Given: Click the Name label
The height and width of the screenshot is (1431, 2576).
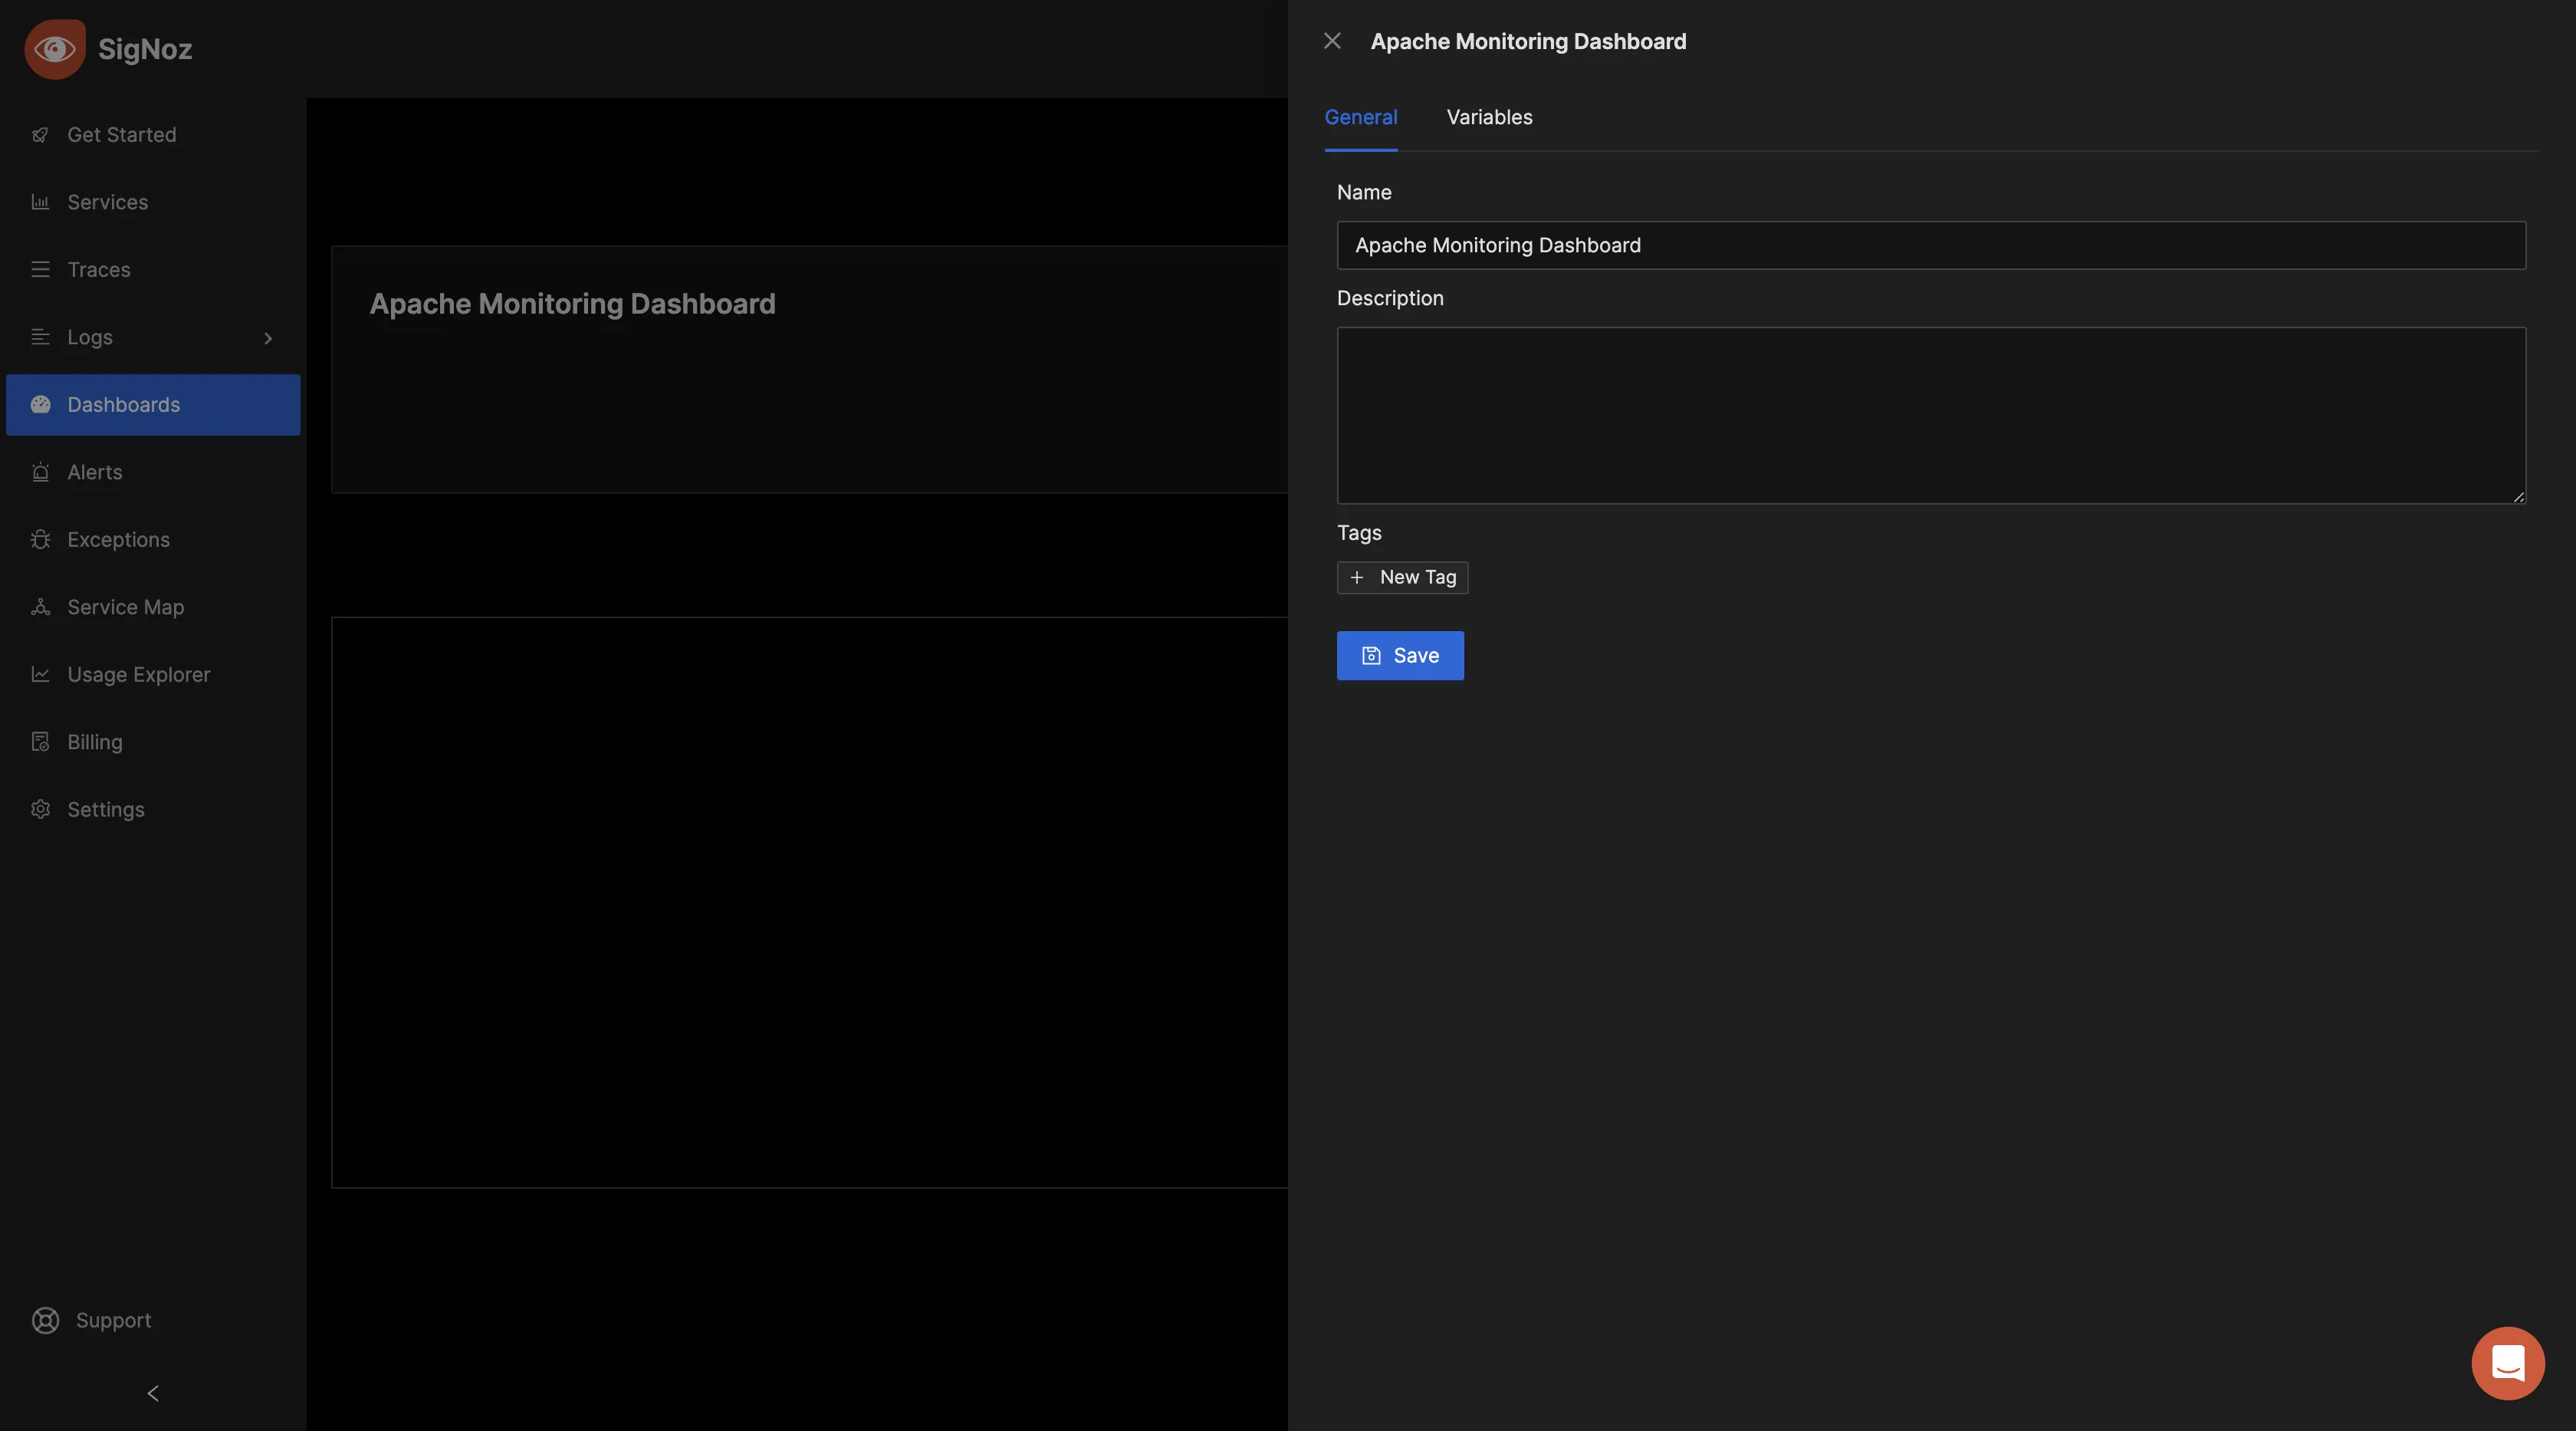Looking at the screenshot, I should (1364, 192).
